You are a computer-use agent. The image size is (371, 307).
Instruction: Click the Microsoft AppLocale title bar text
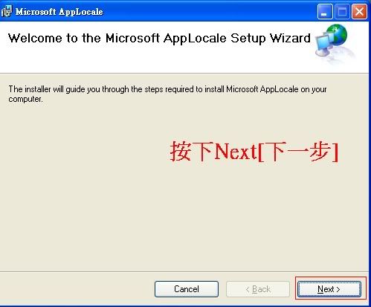59,12
